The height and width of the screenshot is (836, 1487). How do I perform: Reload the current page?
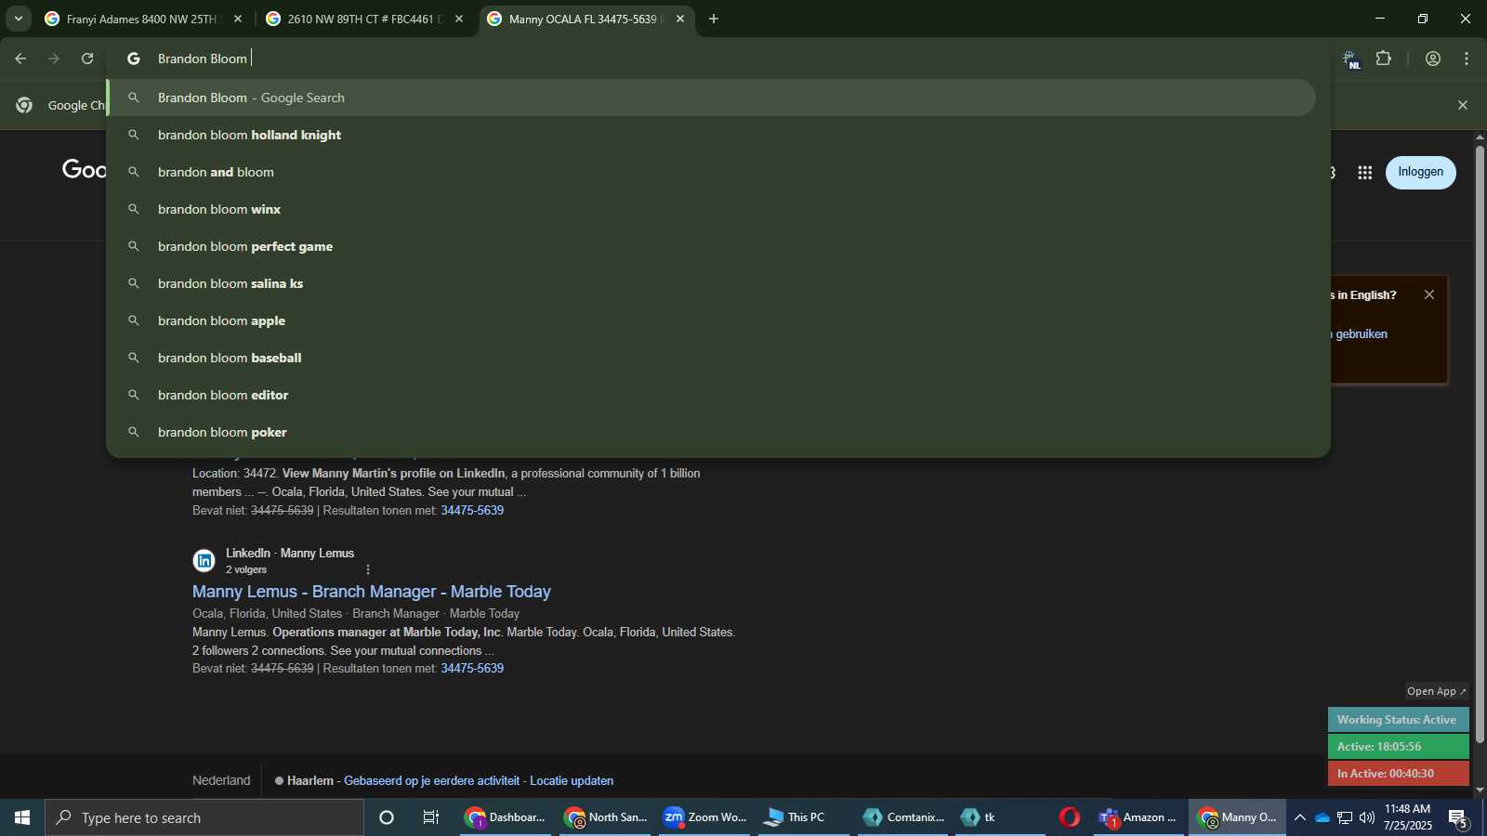point(87,59)
